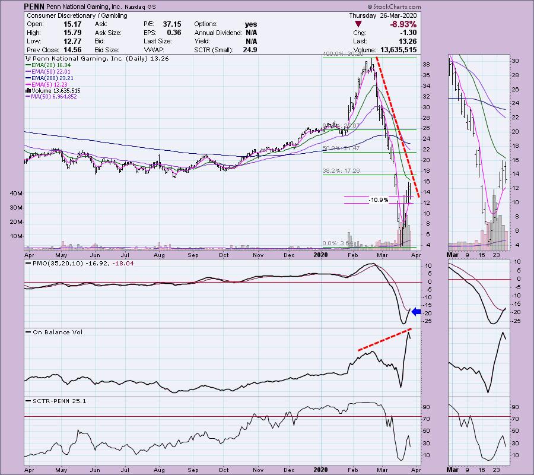Image resolution: width=534 pixels, height=475 pixels.
Task: Click the Last Size label
Action: point(158,41)
